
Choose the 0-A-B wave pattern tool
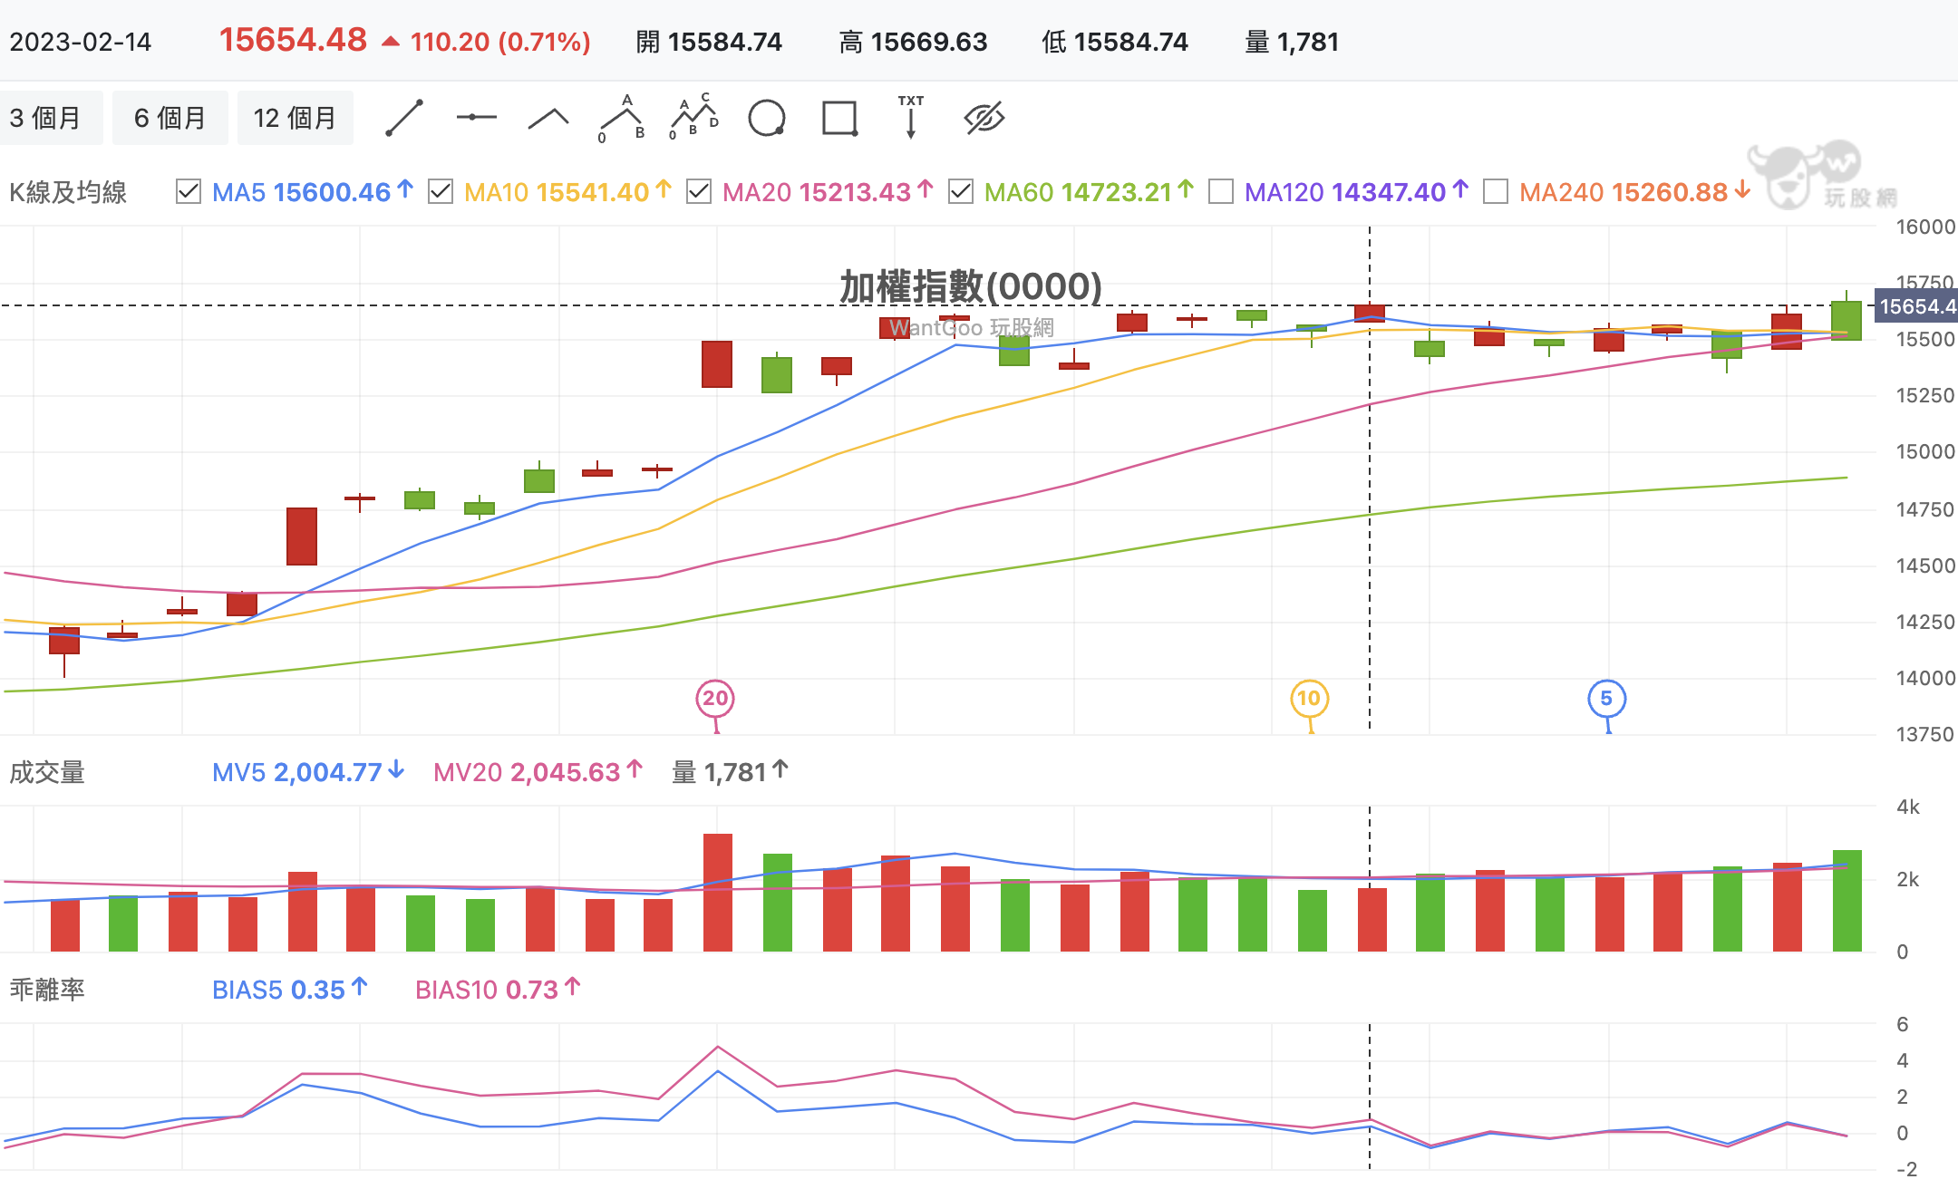[x=622, y=119]
